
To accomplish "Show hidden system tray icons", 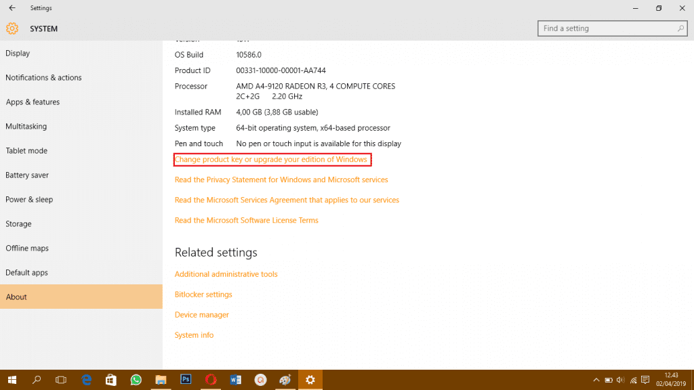I will point(596,381).
